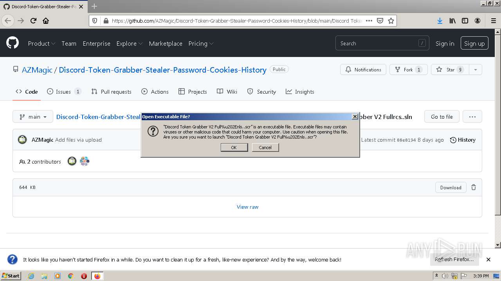Close the Firefox refresh notification bar

pyautogui.click(x=488, y=260)
